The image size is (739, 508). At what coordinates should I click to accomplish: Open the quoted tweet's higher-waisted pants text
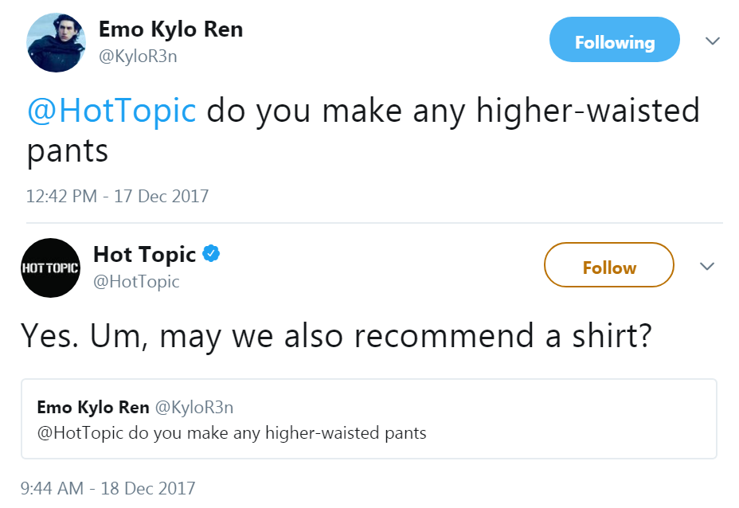(231, 433)
